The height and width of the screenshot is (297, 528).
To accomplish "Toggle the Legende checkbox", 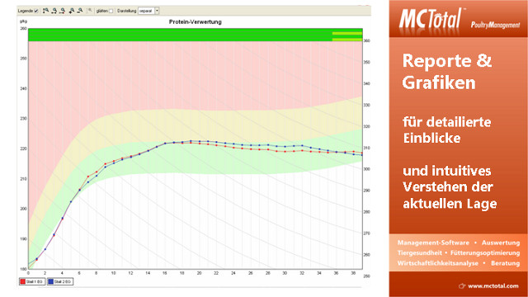I will pos(36,11).
